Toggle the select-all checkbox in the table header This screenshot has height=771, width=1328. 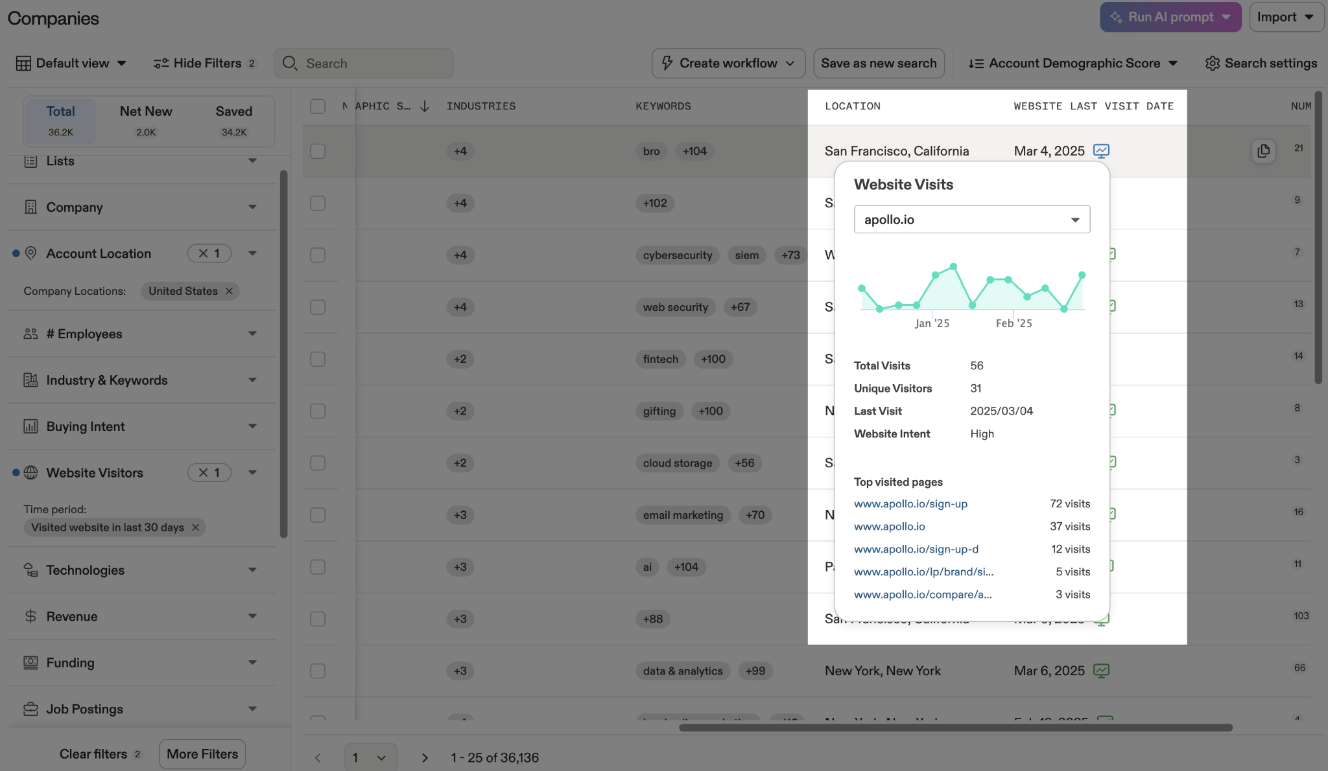pyautogui.click(x=318, y=106)
